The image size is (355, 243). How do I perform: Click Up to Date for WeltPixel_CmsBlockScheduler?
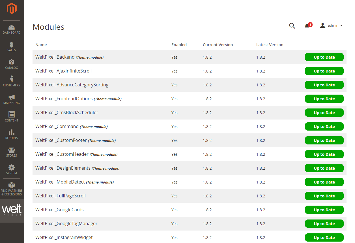click(324, 113)
